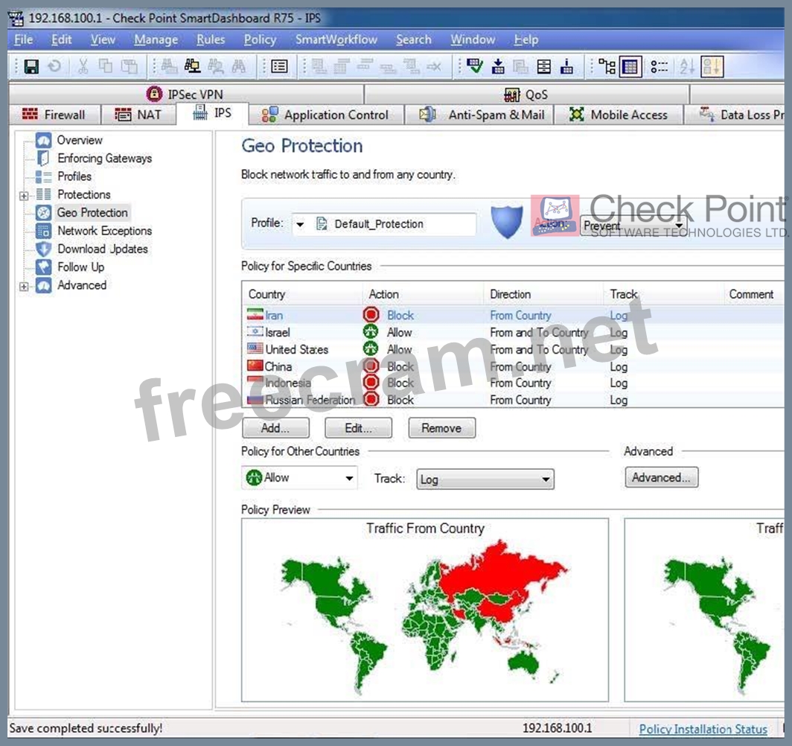Open the Profile dropdown arrow
Viewport: 792px width, 746px height.
point(300,224)
